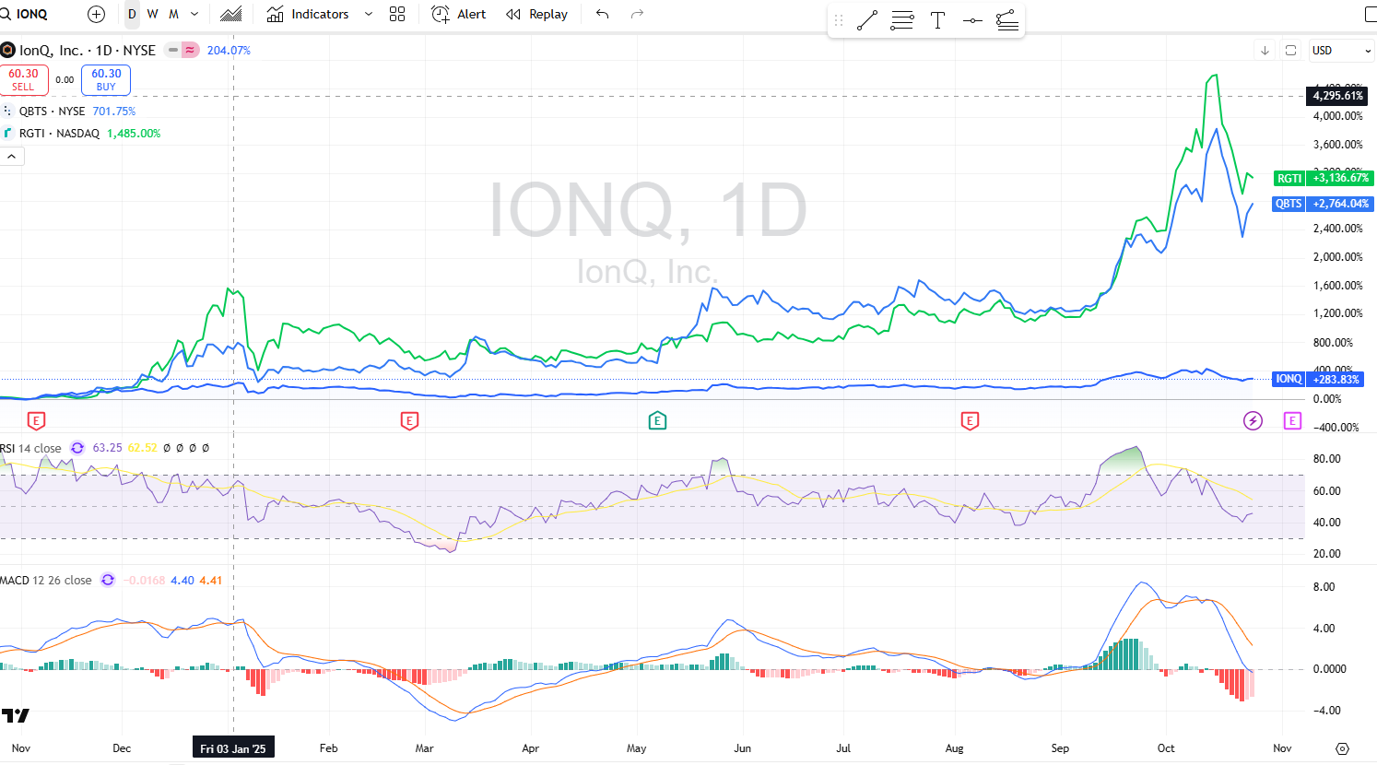Open the Indicators menu
The image size is (1377, 765).
[308, 14]
